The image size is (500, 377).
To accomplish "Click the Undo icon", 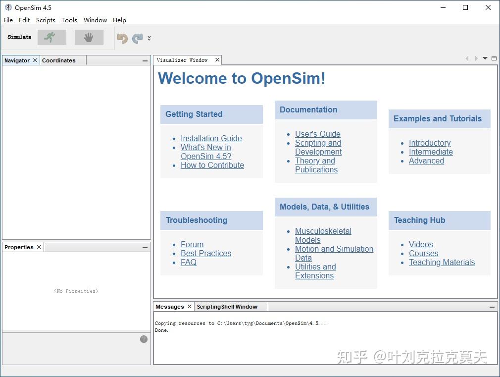I will (122, 37).
